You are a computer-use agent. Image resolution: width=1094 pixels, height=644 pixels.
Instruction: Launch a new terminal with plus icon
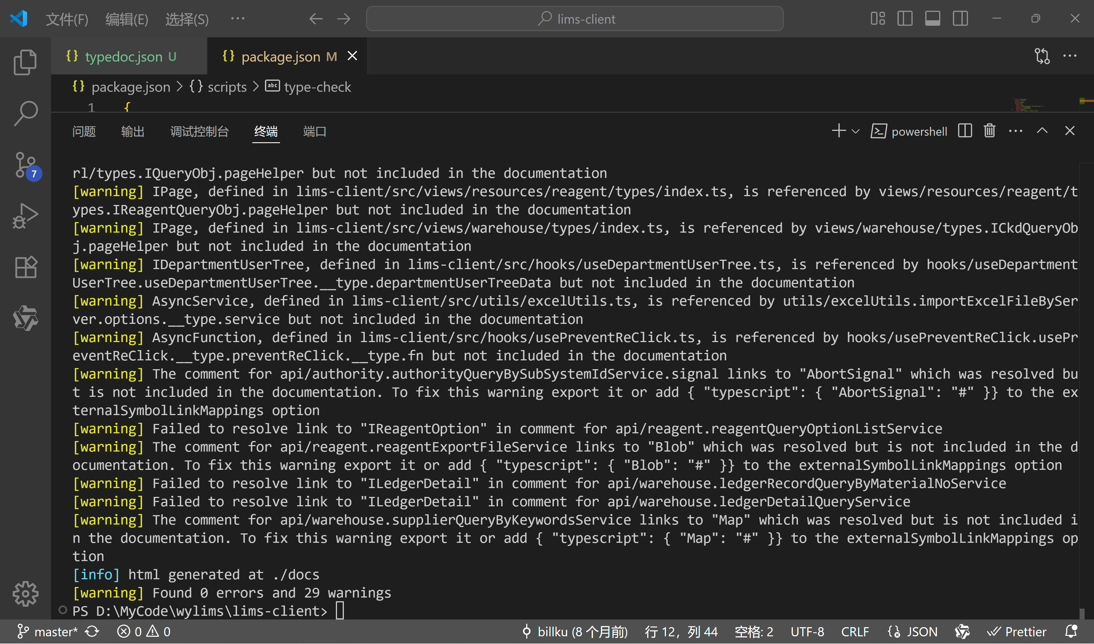click(x=838, y=131)
